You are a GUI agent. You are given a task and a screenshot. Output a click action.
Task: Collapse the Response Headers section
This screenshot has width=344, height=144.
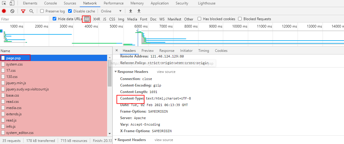[x=116, y=72]
